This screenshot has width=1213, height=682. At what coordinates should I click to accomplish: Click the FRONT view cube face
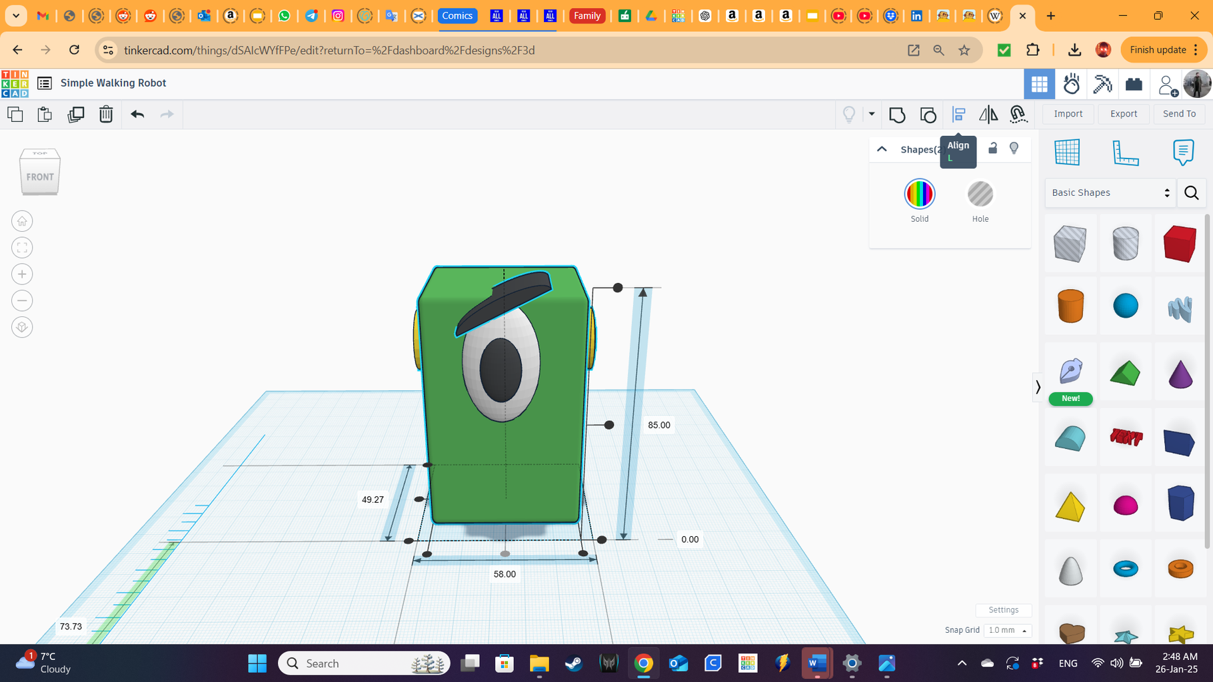[40, 177]
